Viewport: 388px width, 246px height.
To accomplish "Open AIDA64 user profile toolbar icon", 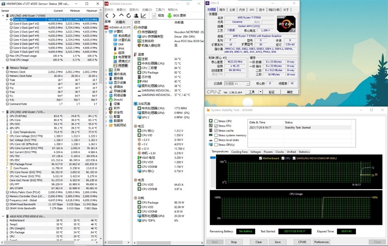I will pyautogui.click(x=136, y=16).
